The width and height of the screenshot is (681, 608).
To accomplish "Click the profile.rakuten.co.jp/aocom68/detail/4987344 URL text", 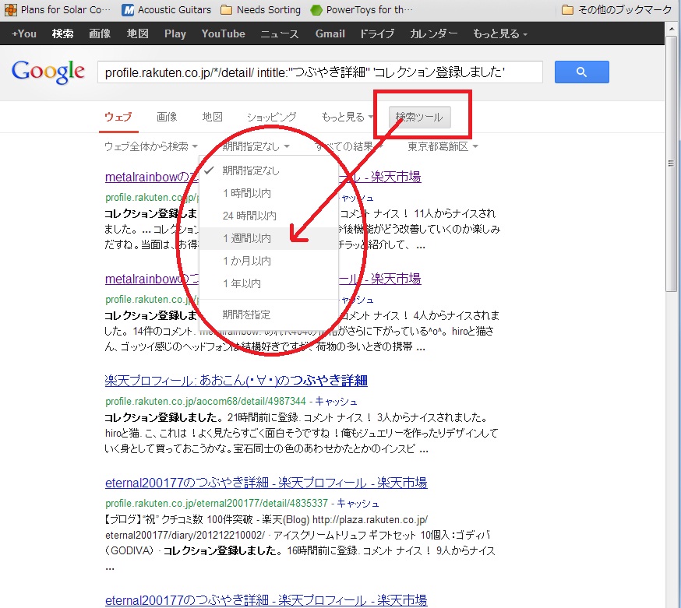I will pos(206,402).
